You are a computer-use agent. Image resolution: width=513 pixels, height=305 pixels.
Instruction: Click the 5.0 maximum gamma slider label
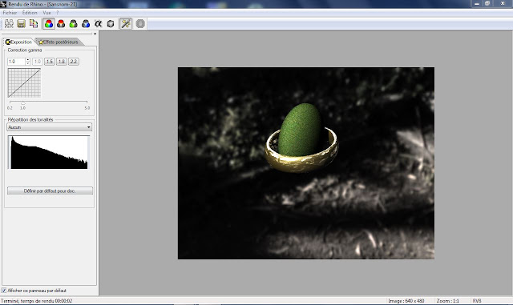click(x=87, y=108)
